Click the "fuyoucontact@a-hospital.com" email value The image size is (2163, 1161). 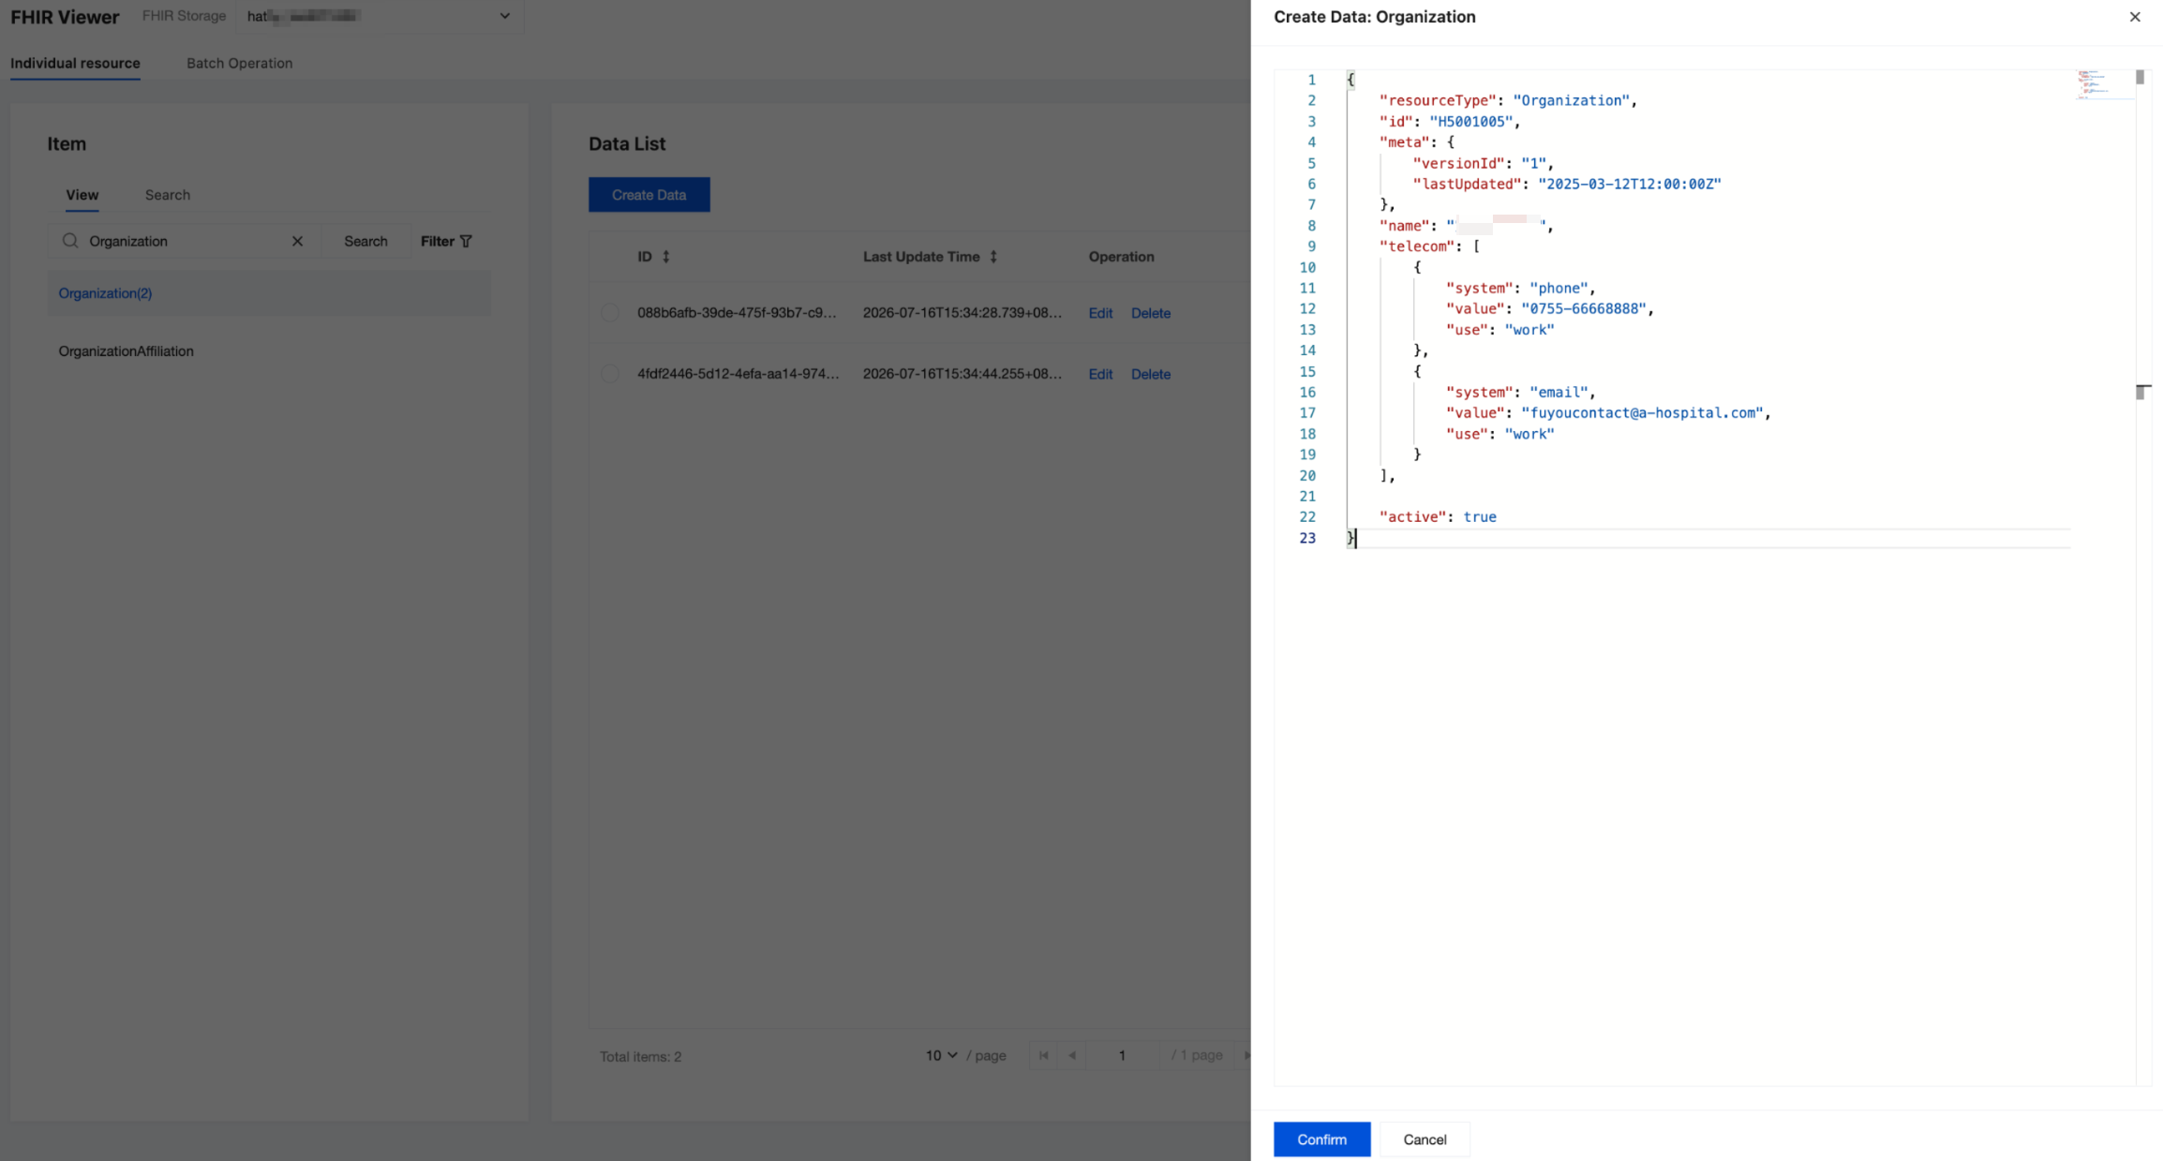(1643, 413)
